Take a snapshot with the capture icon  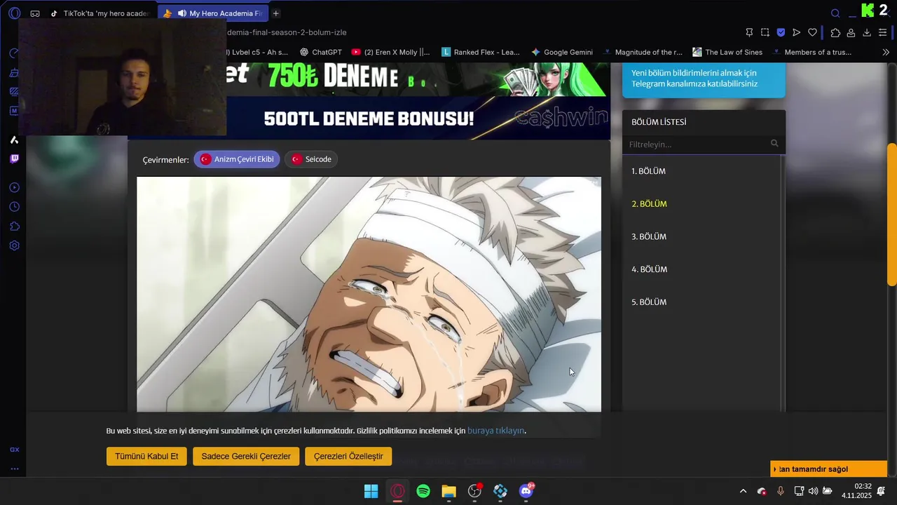[765, 32]
